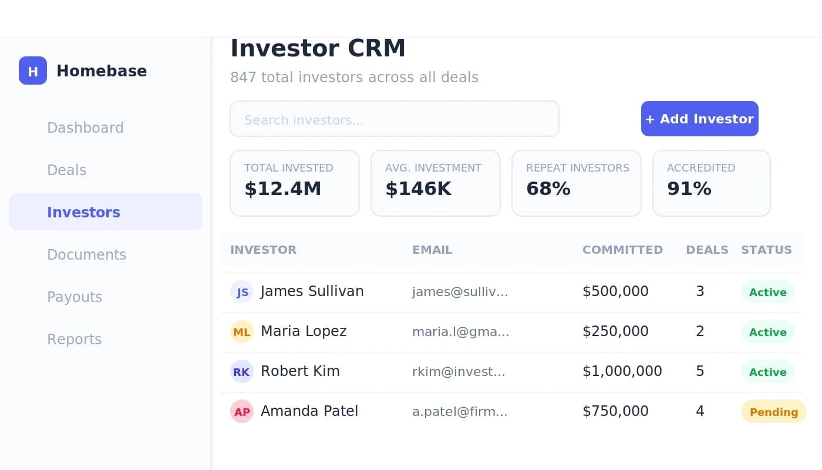Open Maria Lopez's email address link
Screen dimensions: 822x470
point(461,331)
